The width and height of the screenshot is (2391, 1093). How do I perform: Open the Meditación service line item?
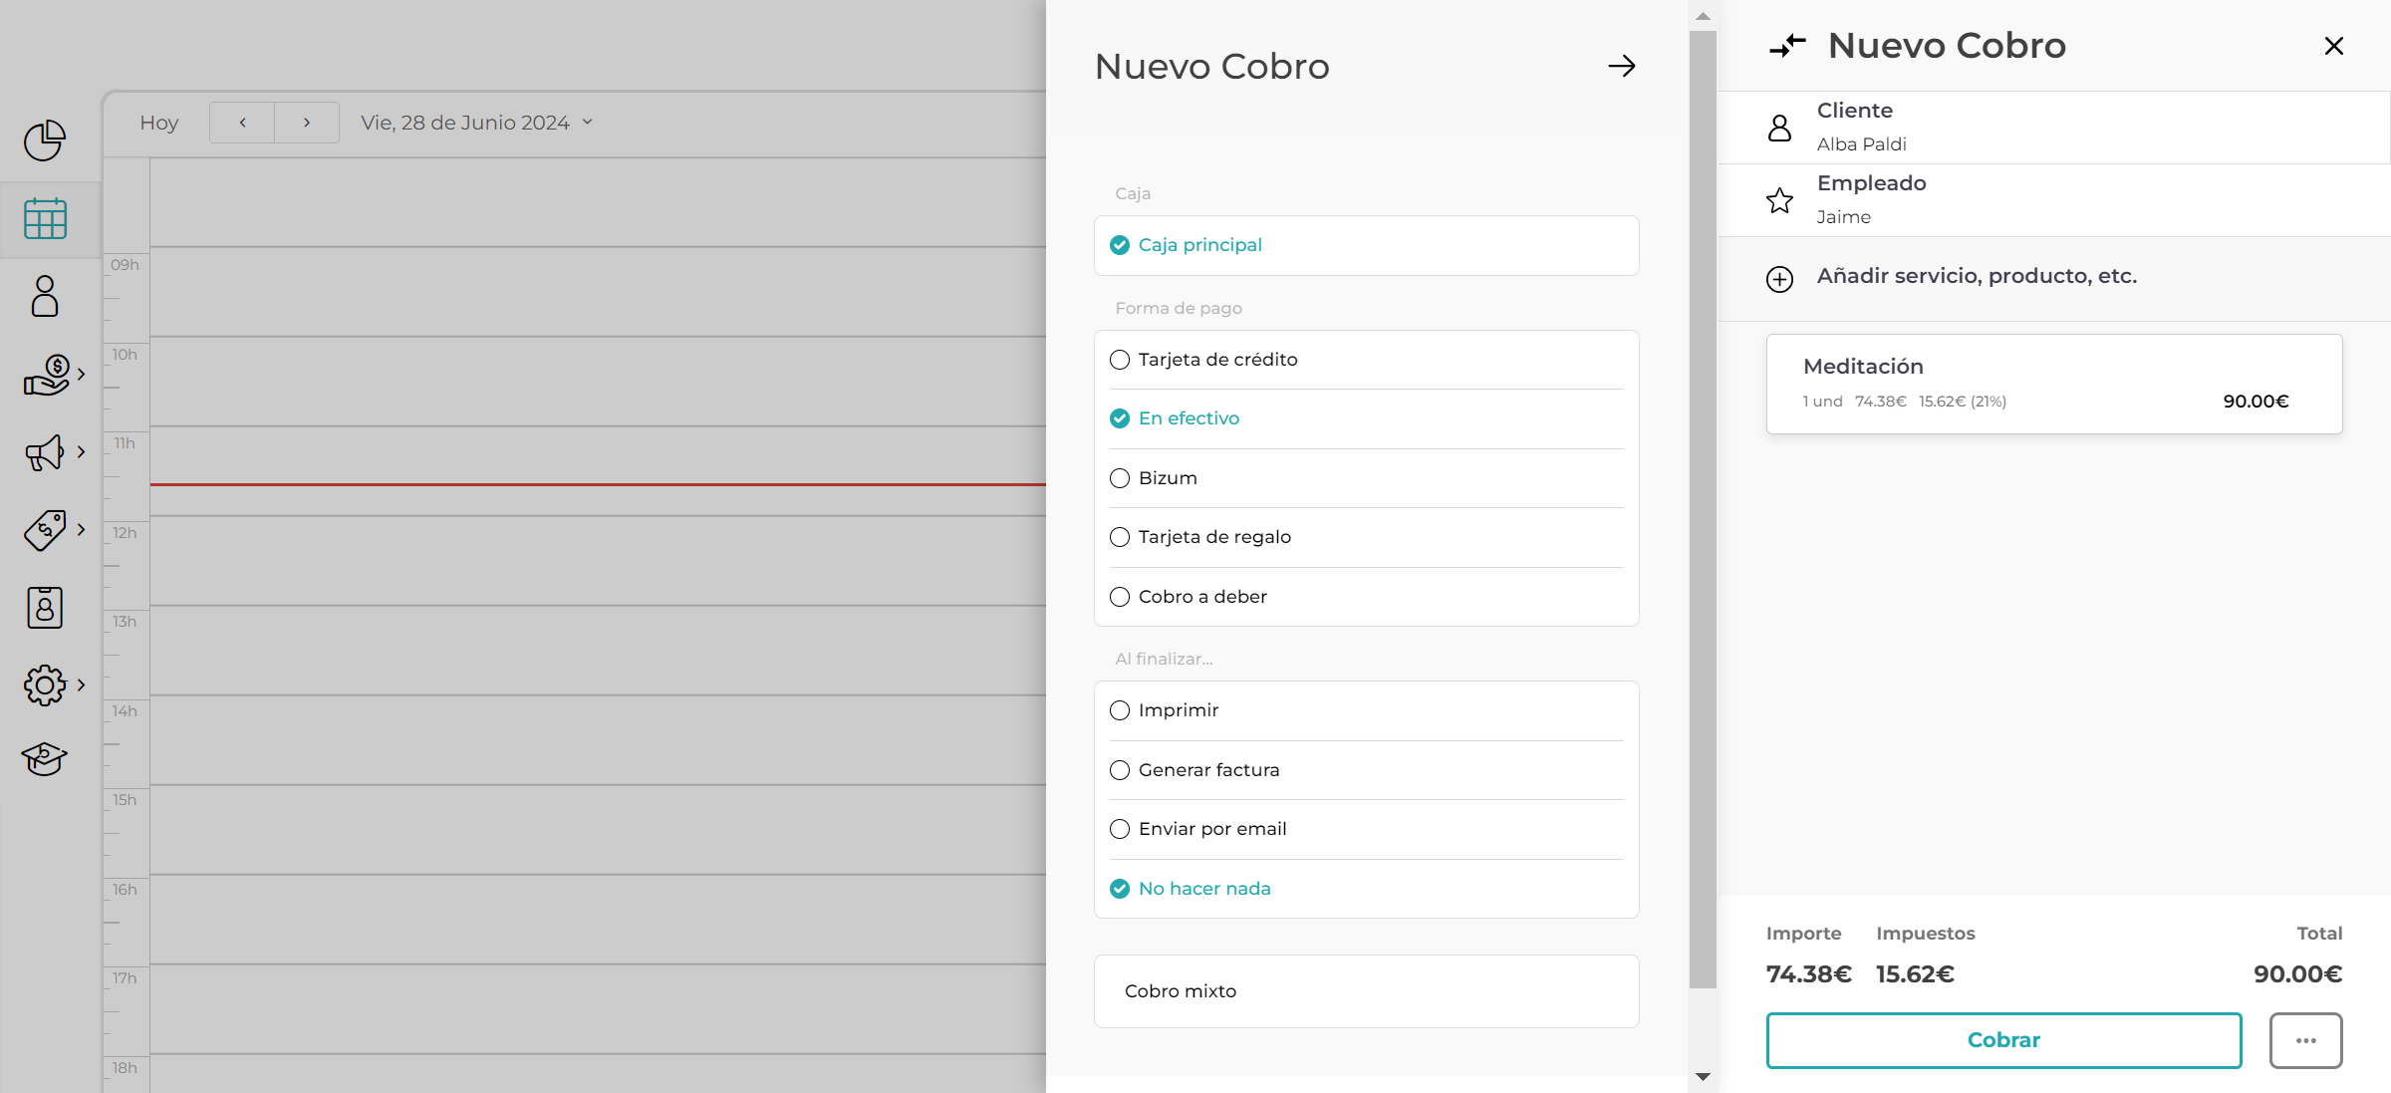2053,384
